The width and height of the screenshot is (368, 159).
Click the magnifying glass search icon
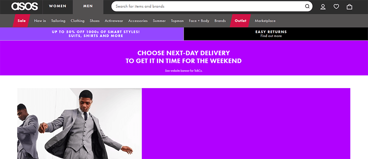click(307, 6)
